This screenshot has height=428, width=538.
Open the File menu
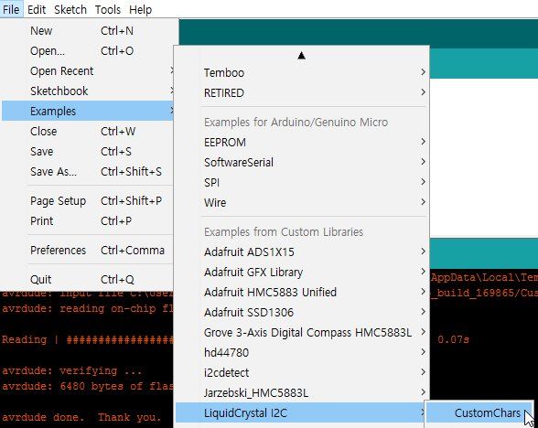coord(11,9)
